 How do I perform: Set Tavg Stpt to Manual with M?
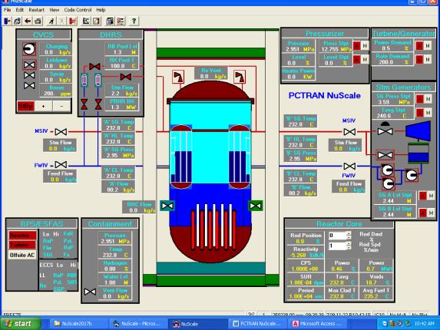pos(428,113)
